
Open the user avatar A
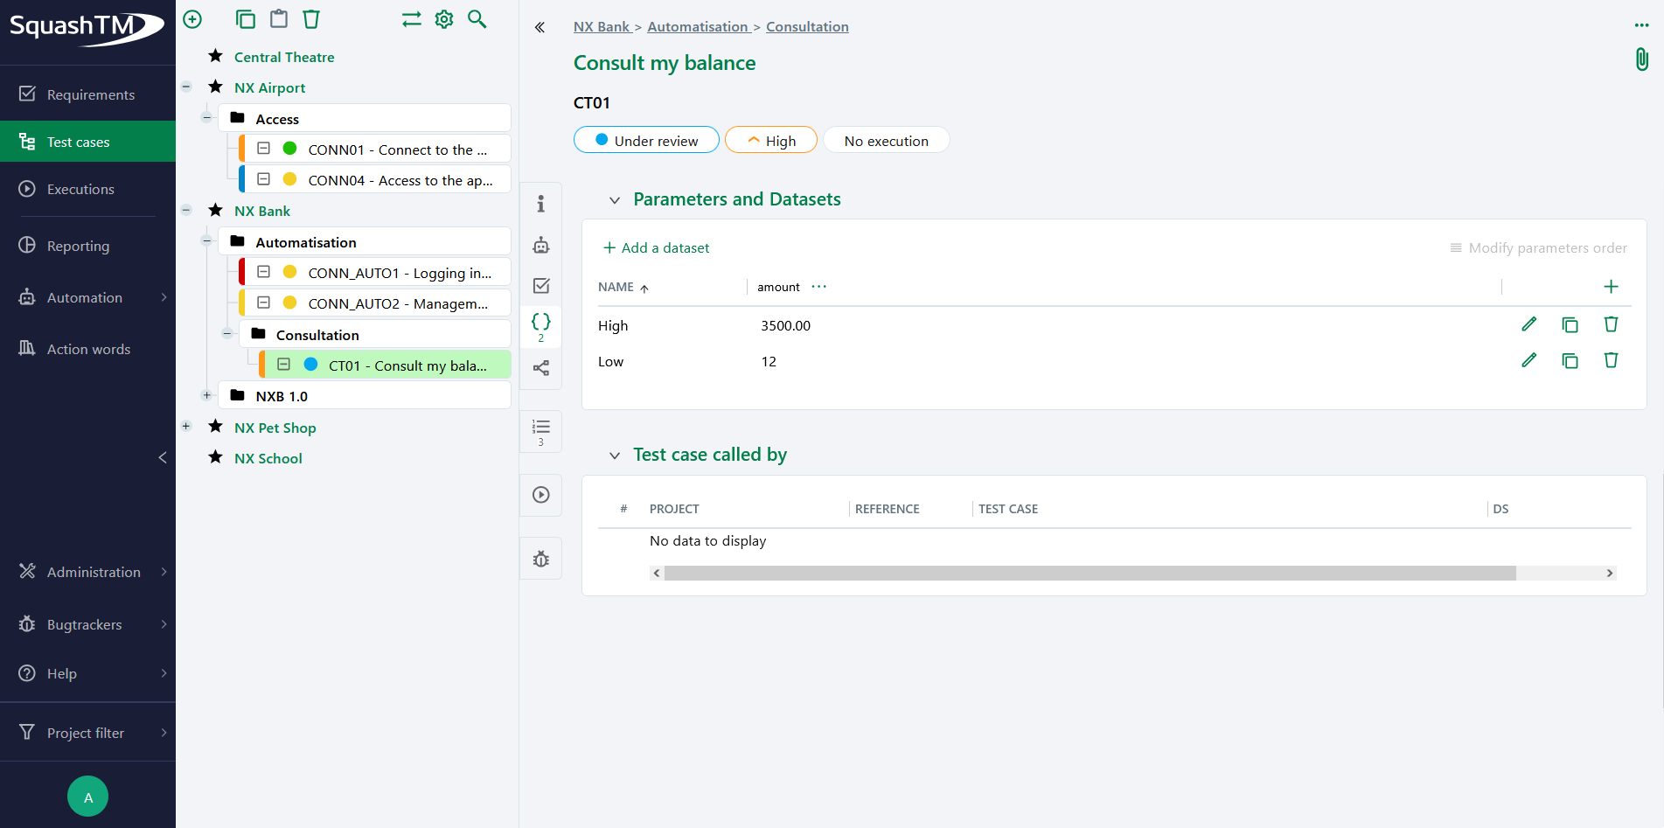click(88, 797)
